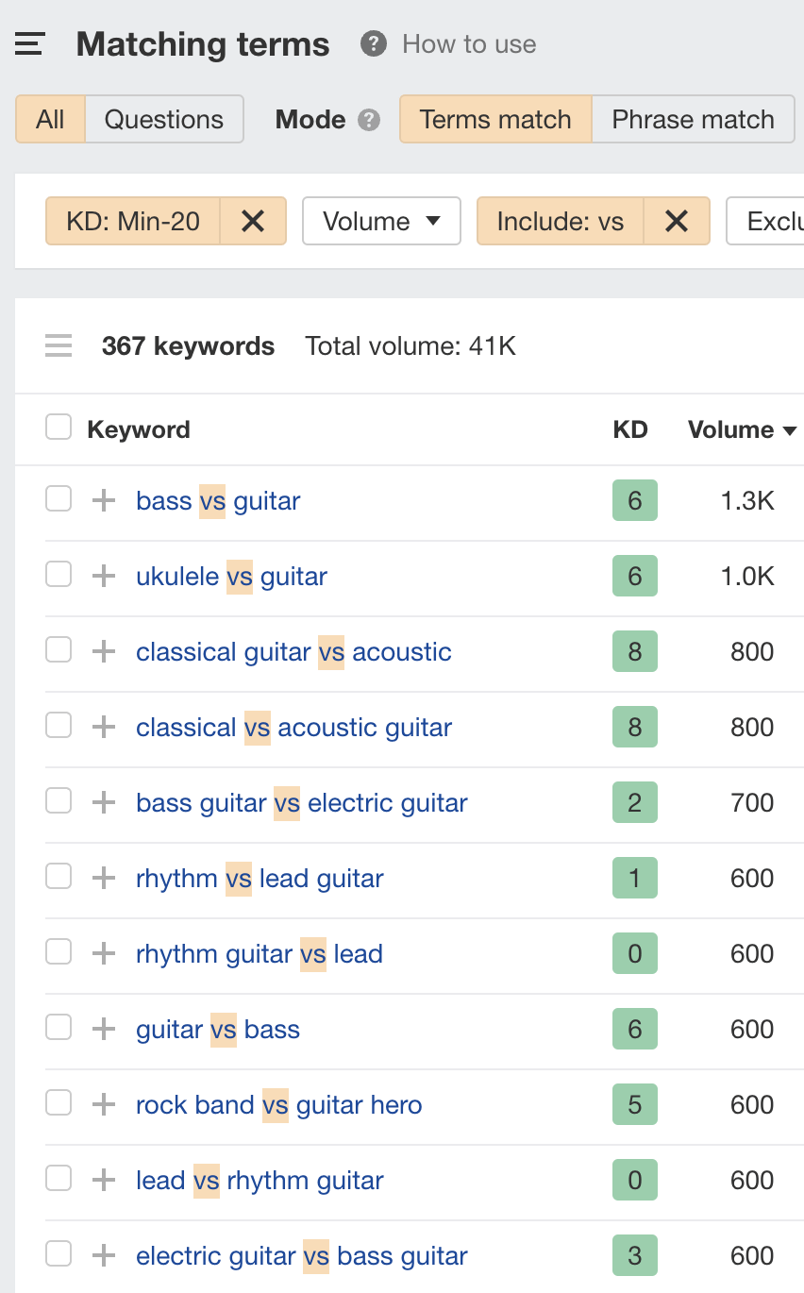The image size is (804, 1293).
Task: Open the Mode help tooltip icon
Action: click(x=372, y=120)
